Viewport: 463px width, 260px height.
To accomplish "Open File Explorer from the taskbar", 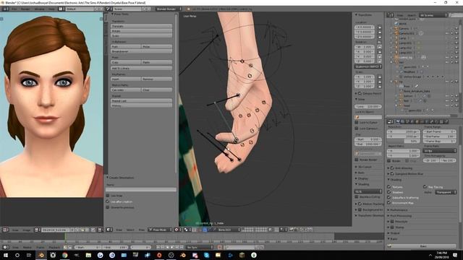I will click(88, 255).
